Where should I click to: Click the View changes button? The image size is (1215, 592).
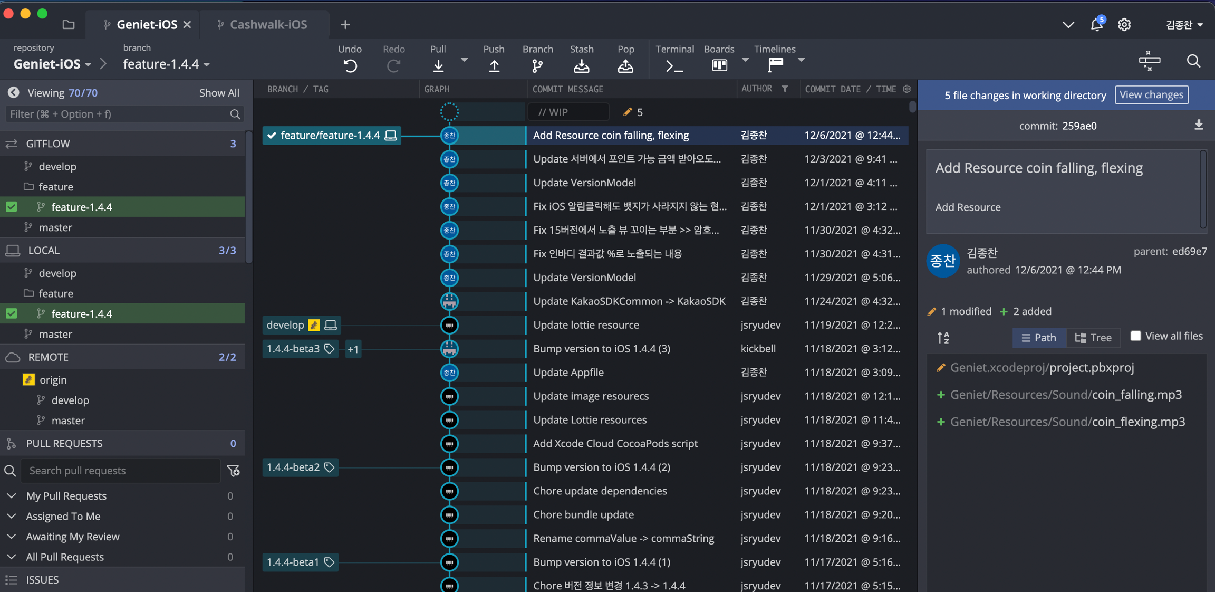(x=1151, y=95)
